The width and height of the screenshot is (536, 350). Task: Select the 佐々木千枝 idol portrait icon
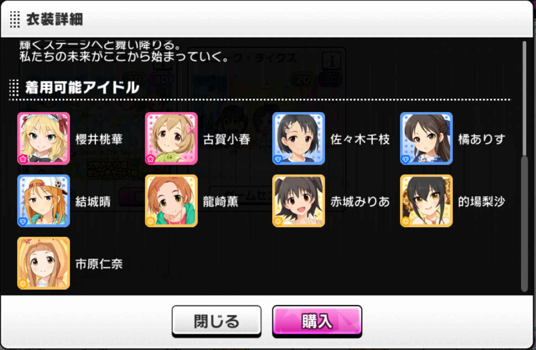pos(299,139)
